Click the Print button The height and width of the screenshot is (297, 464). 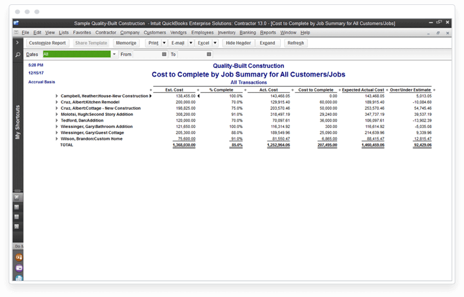pyautogui.click(x=153, y=43)
